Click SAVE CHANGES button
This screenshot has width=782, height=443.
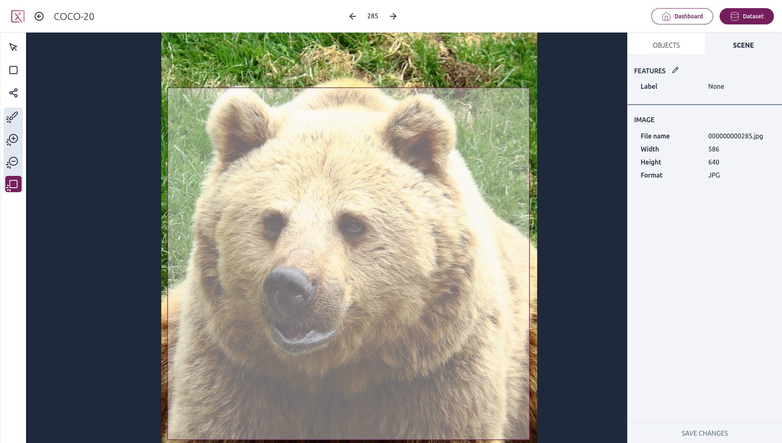tap(705, 433)
